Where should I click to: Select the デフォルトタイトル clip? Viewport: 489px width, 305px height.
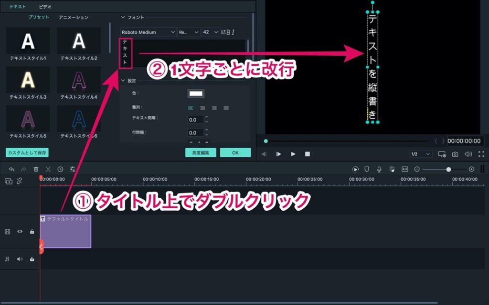65,231
